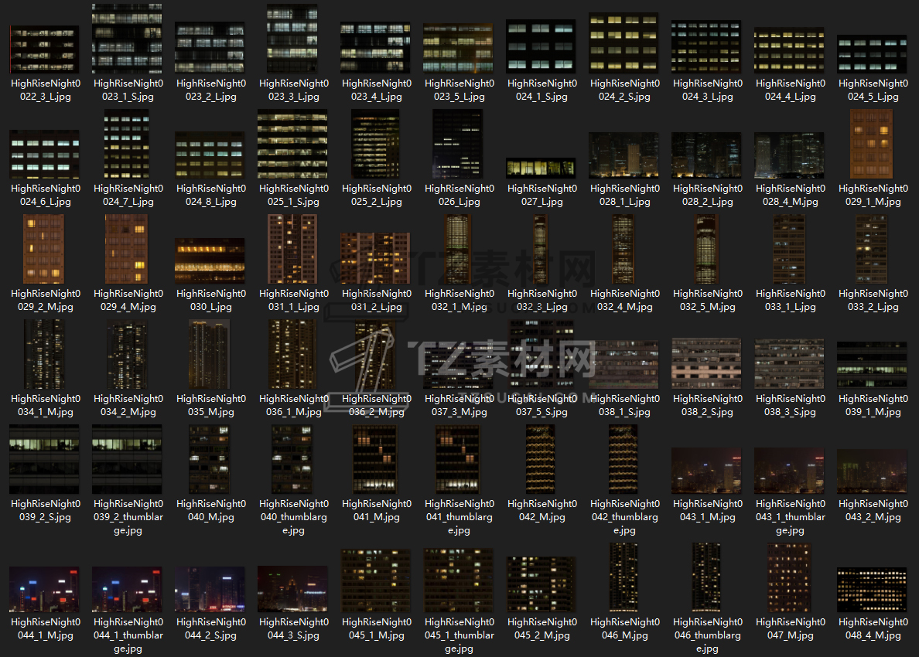Viewport: 919px width, 657px height.
Task: Click thumbnail HighRiseNight0023_4_L.jpg
Action: 376,47
